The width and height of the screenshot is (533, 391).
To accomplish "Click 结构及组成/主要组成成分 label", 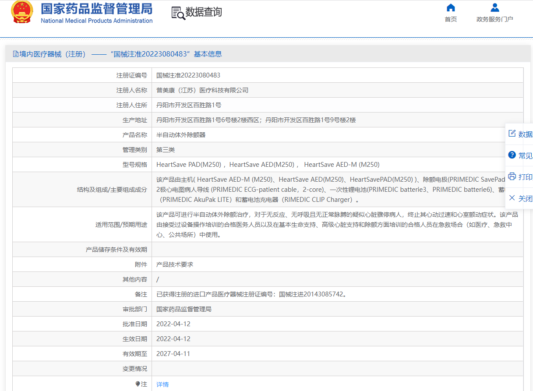I will 112,190.
